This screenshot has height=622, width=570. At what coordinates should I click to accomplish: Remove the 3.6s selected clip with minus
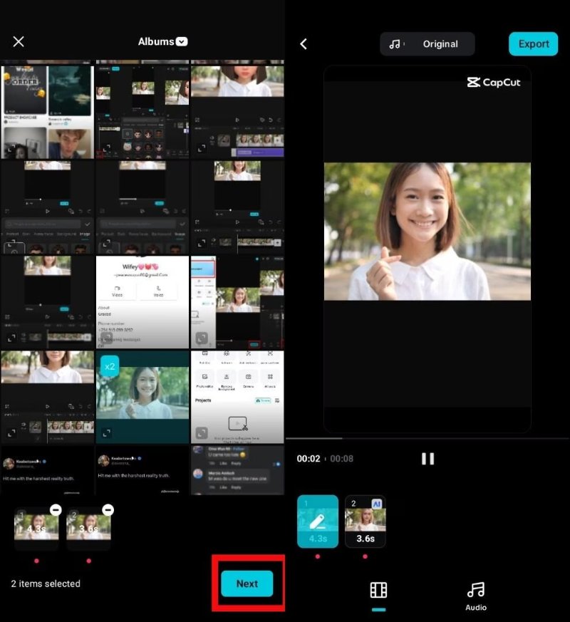108,510
